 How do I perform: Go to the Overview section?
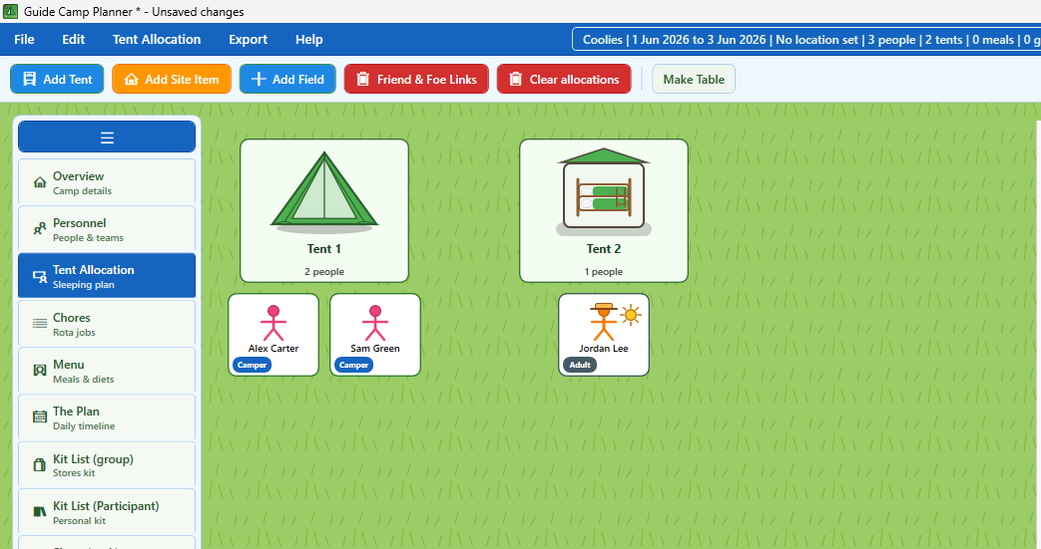pyautogui.click(x=107, y=182)
